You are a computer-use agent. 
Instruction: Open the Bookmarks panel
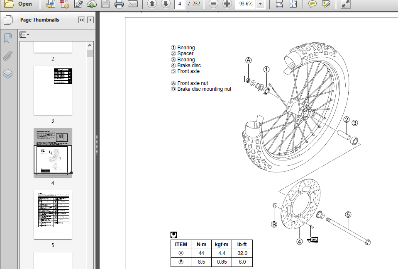click(x=8, y=38)
